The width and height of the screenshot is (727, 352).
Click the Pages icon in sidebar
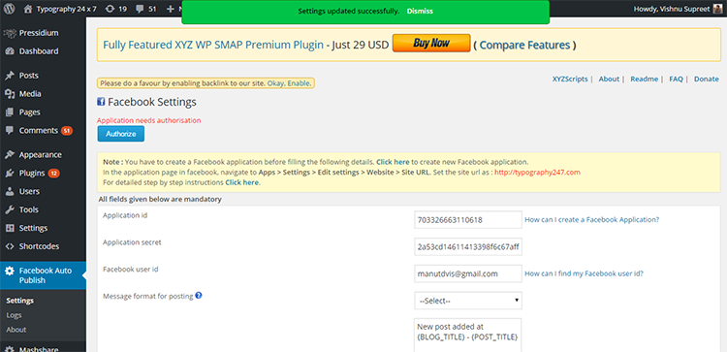[10, 112]
